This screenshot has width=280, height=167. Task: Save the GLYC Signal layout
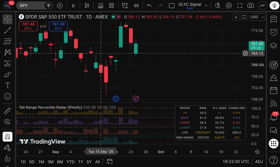[x=190, y=8]
